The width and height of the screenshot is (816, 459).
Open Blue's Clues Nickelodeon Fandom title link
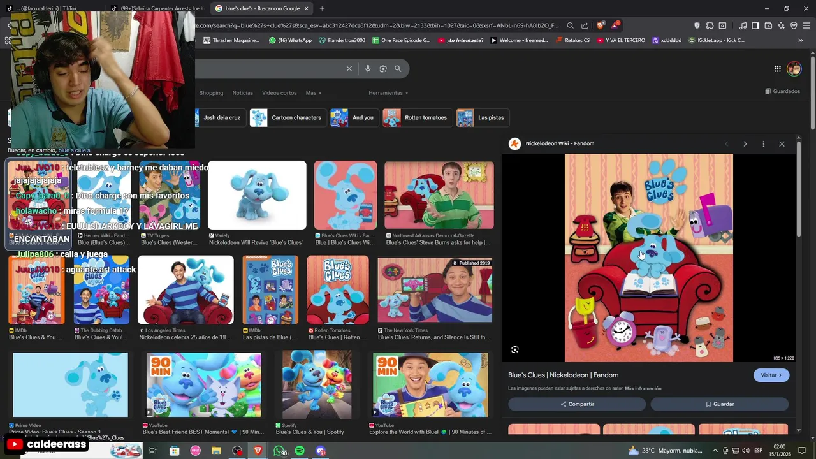pos(563,375)
